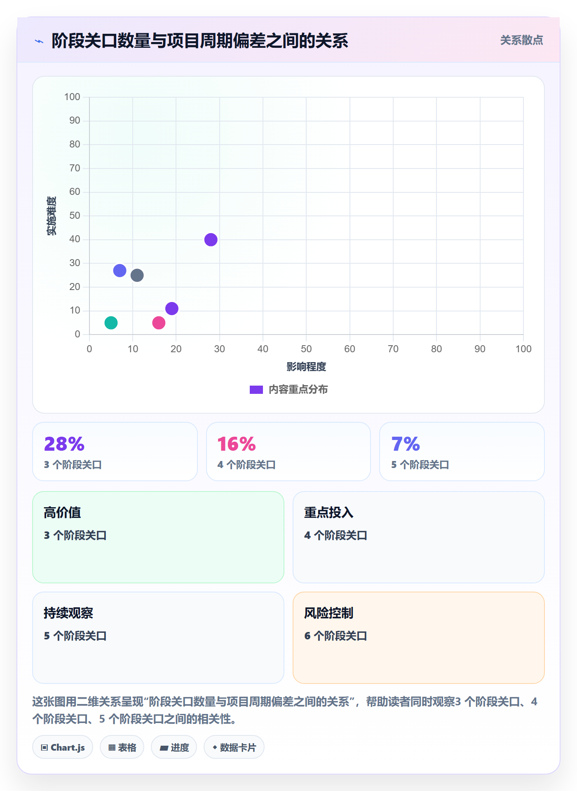Click the x-axis tick label 50
Viewport: 577px width, 791px height.
[306, 349]
